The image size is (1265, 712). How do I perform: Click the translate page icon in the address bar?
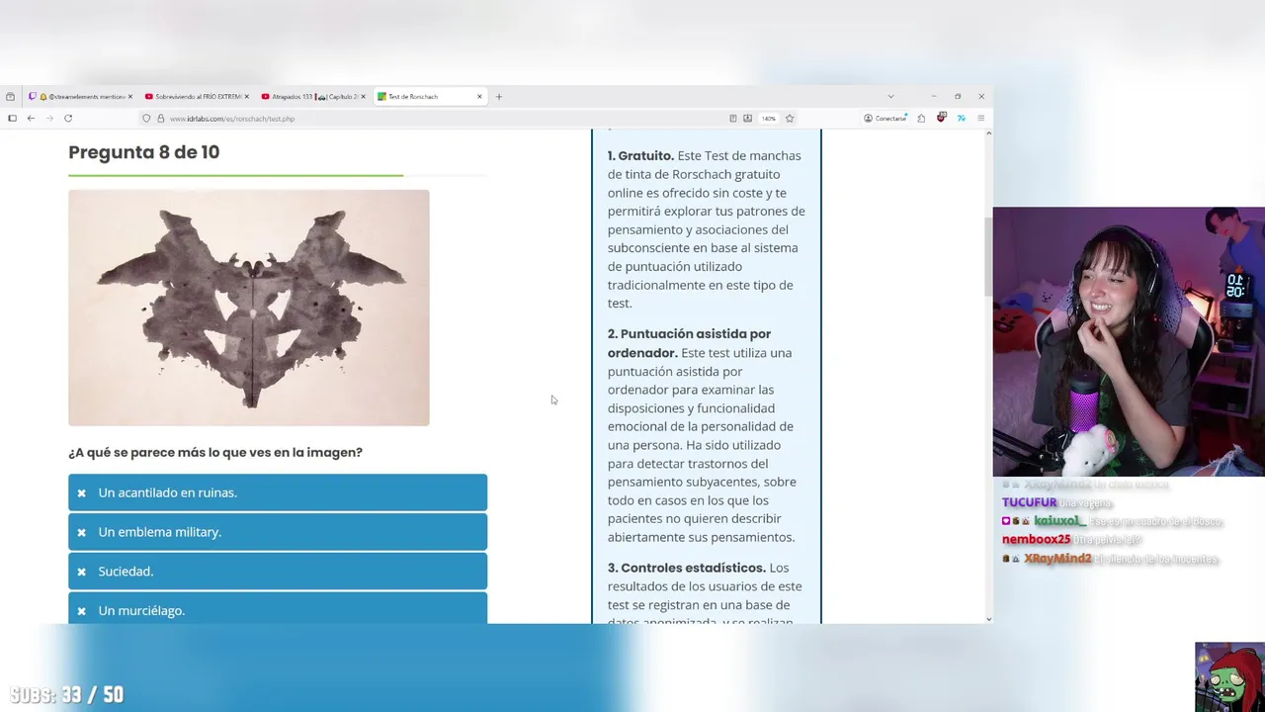747,119
